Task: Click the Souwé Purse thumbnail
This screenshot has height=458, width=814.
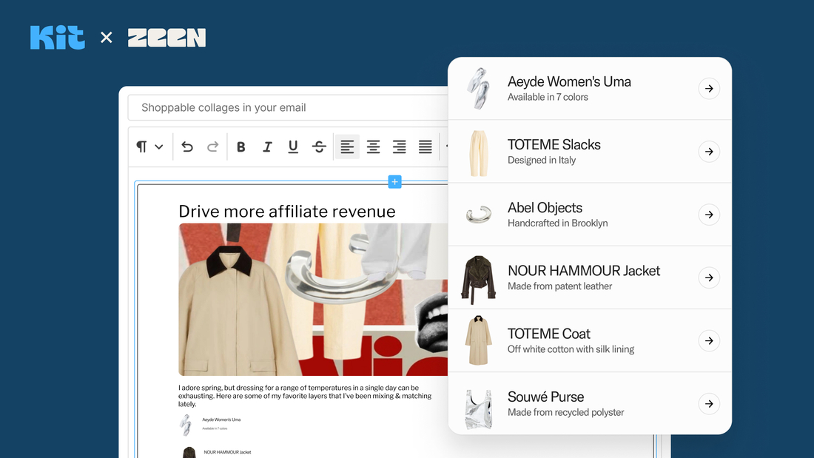Action: point(478,409)
